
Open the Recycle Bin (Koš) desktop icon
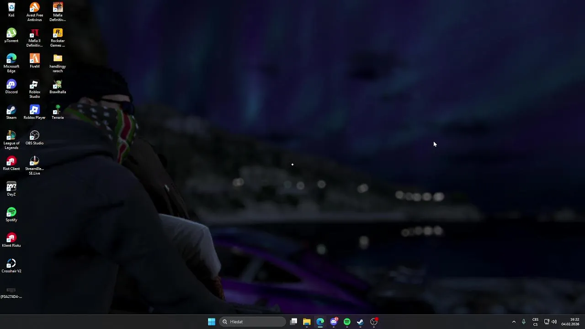coord(11,10)
